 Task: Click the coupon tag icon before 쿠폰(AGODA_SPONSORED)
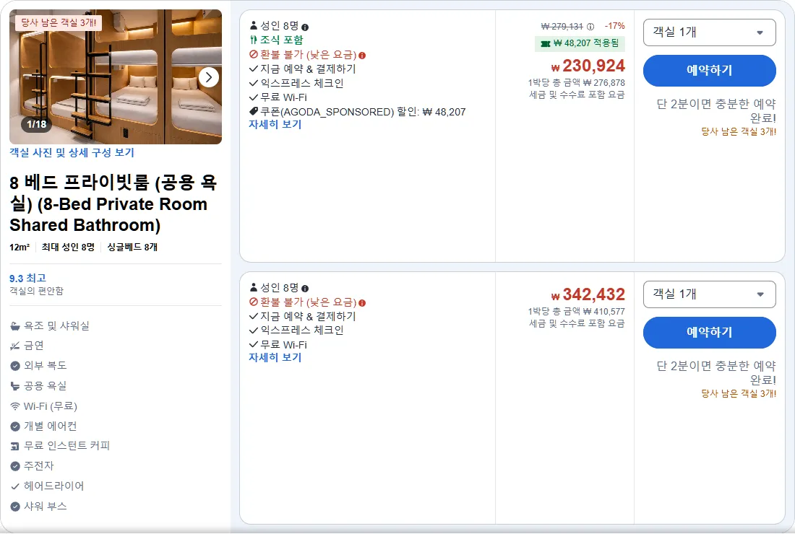pyautogui.click(x=254, y=111)
